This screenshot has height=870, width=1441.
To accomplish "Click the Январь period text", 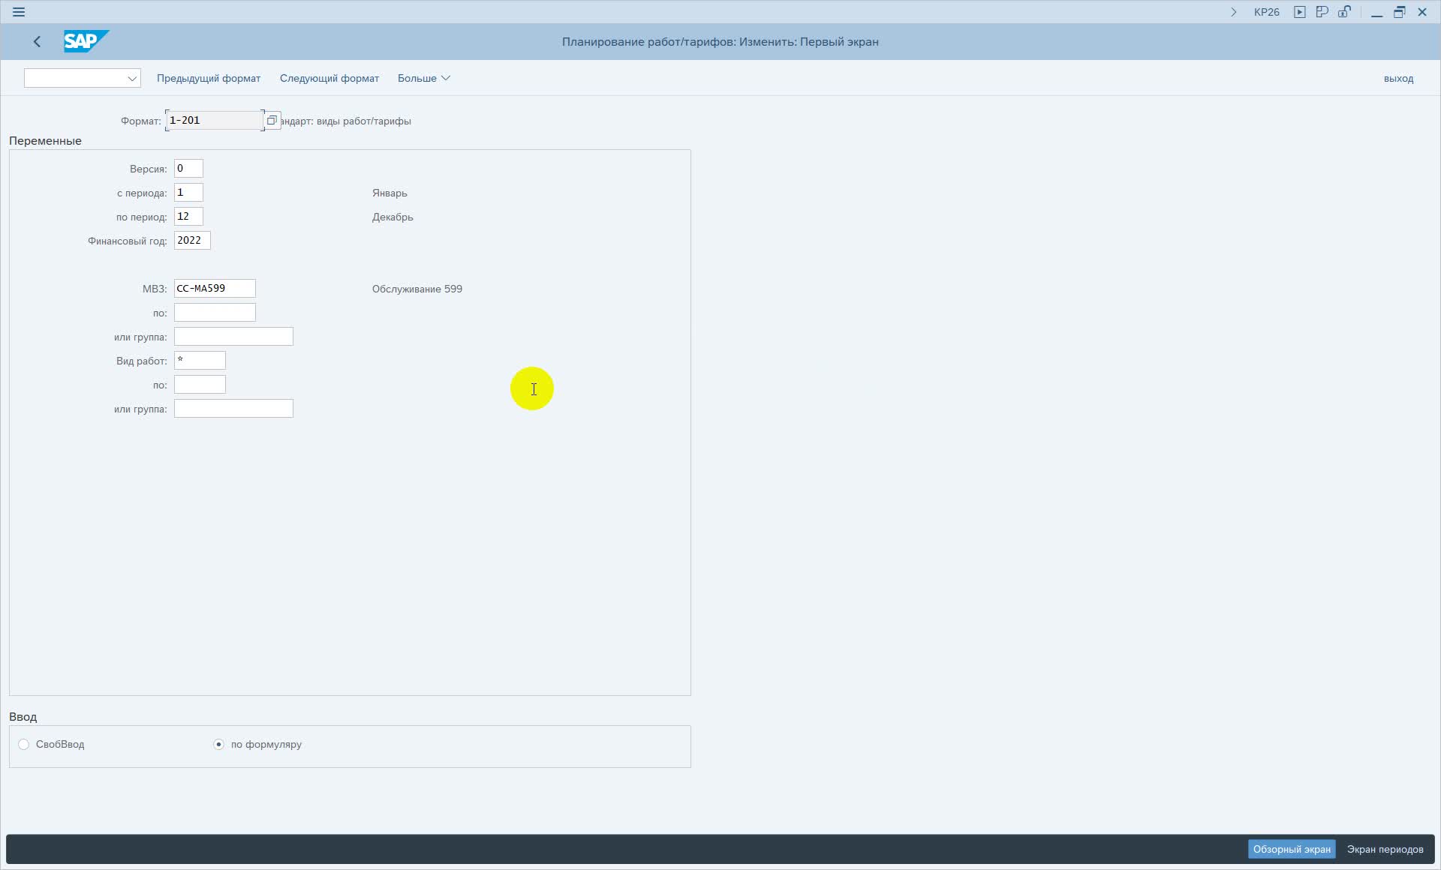I will click(390, 193).
